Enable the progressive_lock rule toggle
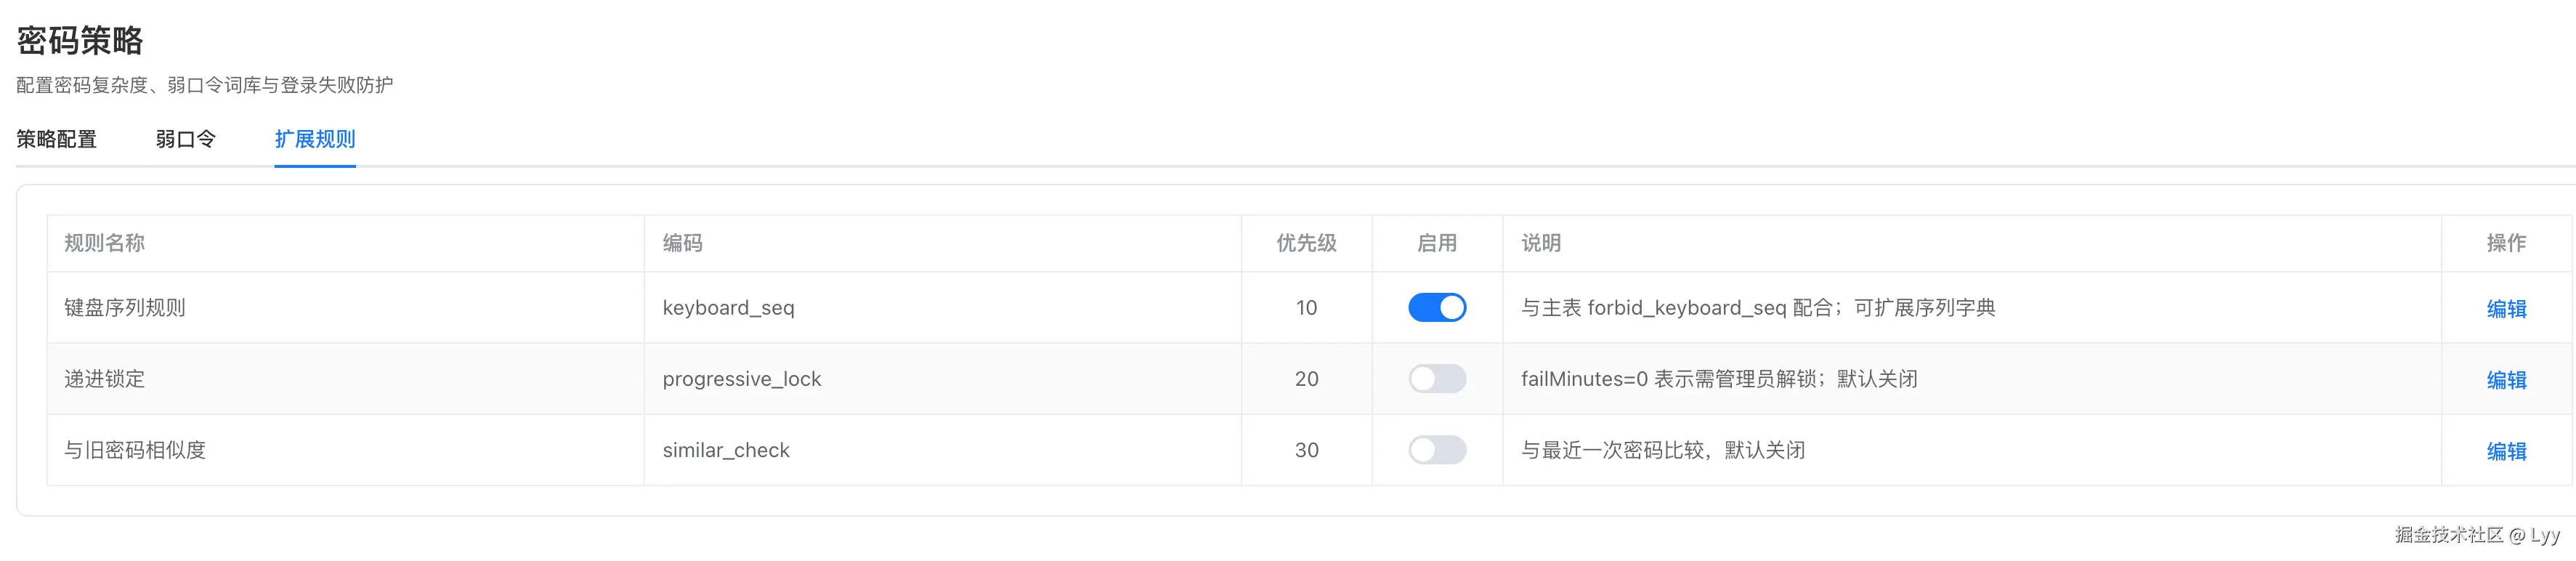 tap(1437, 379)
